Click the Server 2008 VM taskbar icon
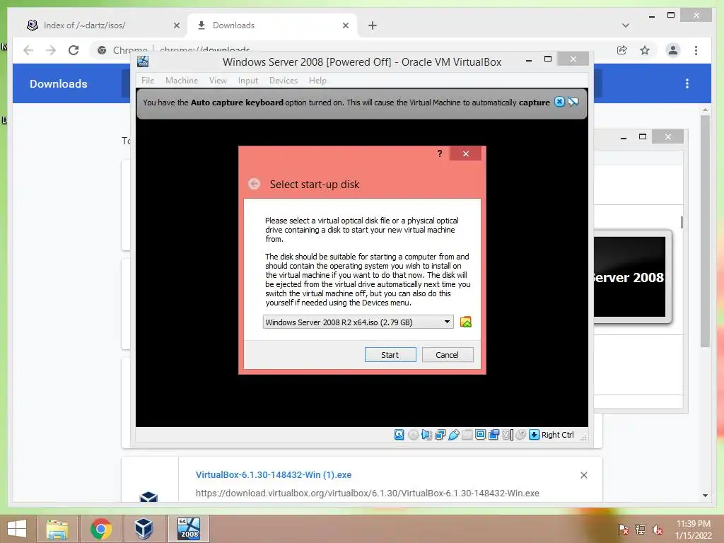This screenshot has width=724, height=543. 189,529
